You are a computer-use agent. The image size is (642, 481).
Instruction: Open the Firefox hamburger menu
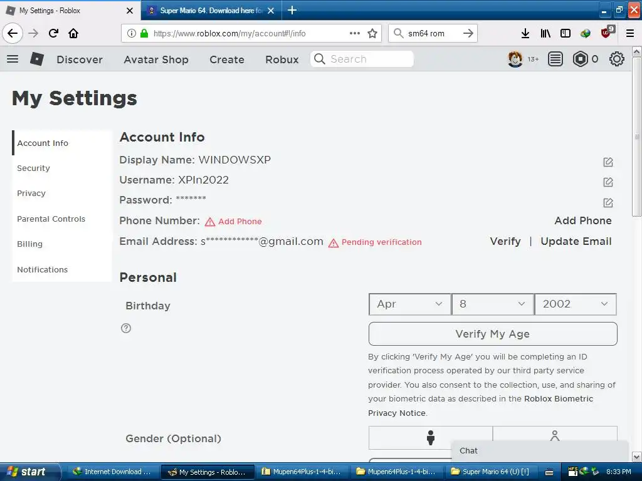(x=630, y=33)
